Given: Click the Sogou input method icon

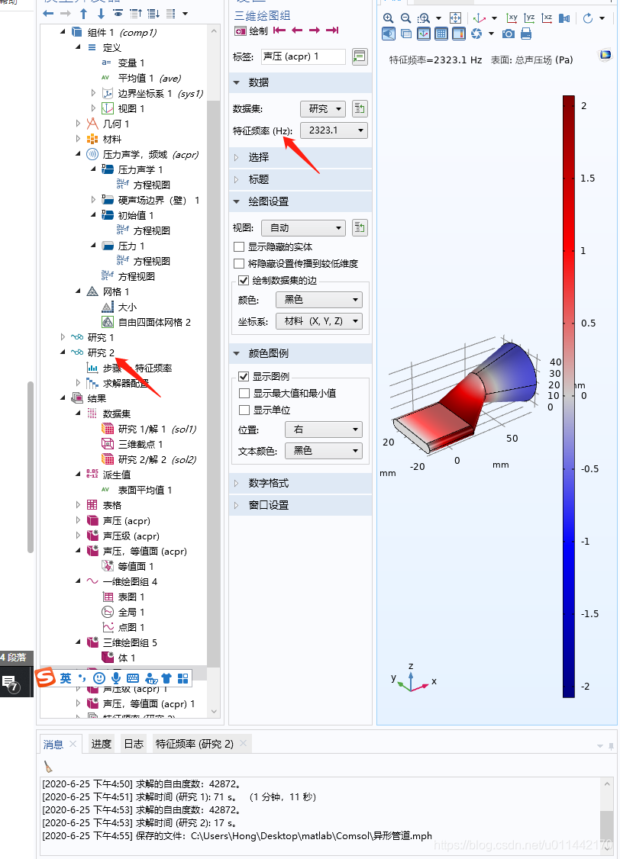Looking at the screenshot, I should [x=46, y=677].
